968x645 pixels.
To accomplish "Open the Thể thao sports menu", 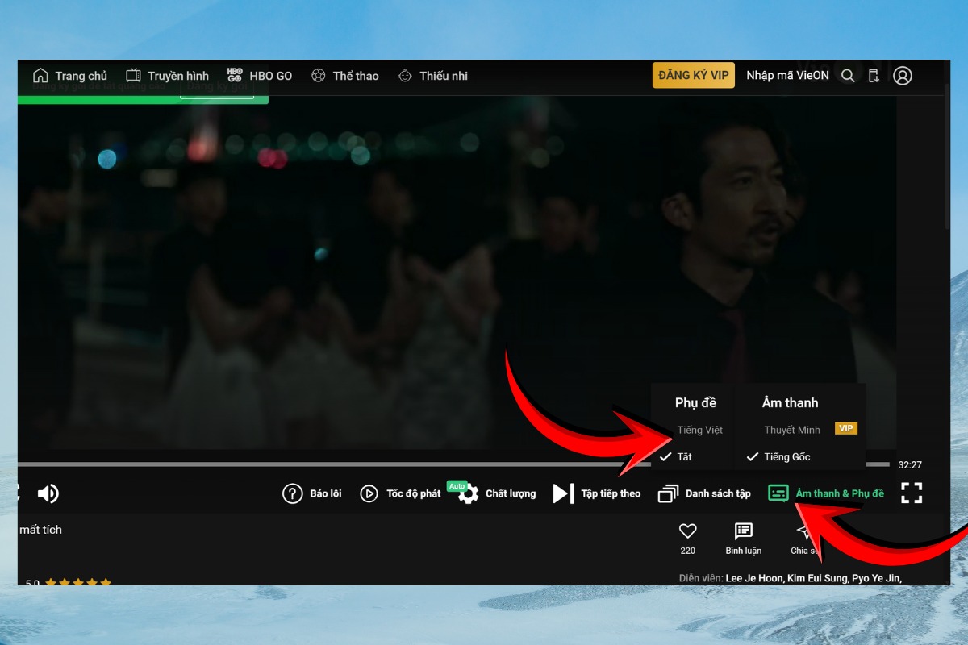I will pyautogui.click(x=344, y=75).
